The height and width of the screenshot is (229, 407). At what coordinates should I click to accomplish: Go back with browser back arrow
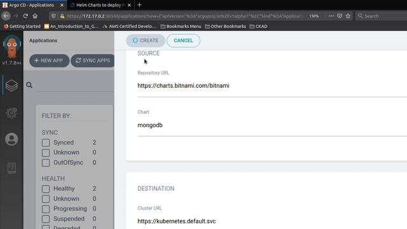(6, 16)
